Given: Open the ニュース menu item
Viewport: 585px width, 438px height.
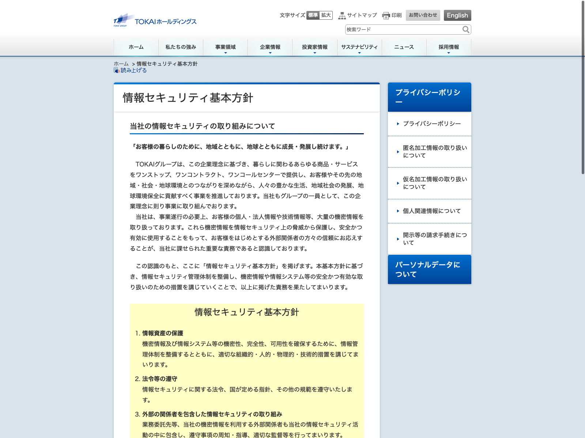Looking at the screenshot, I should click(x=404, y=47).
